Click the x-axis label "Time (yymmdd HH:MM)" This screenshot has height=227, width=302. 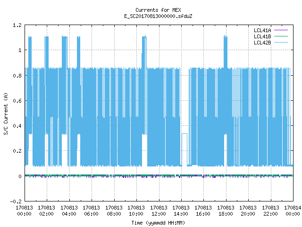tap(158, 223)
